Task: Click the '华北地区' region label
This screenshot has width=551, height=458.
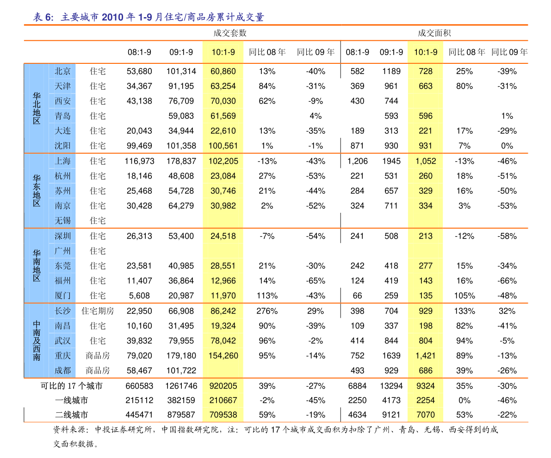Action: click(x=37, y=108)
